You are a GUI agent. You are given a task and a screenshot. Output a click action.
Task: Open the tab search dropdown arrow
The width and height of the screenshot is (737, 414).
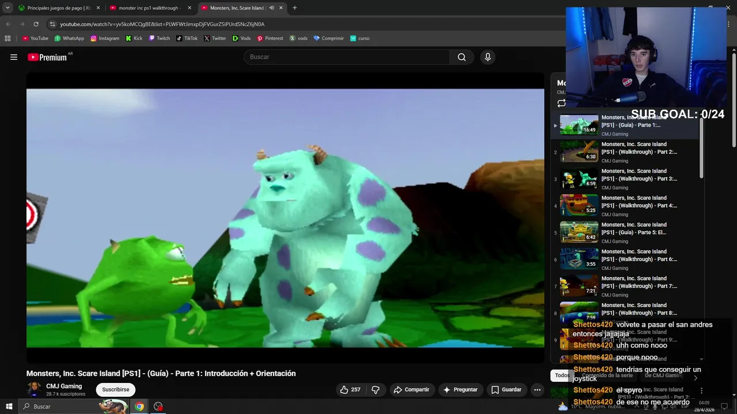pyautogui.click(x=7, y=7)
